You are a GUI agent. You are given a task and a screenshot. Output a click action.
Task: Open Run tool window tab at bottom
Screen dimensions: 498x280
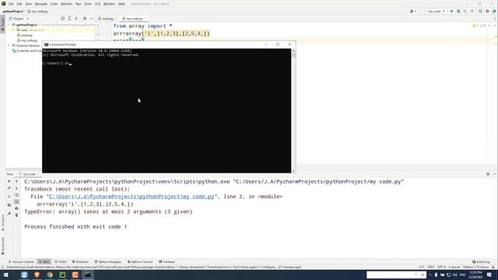[x=44, y=261]
